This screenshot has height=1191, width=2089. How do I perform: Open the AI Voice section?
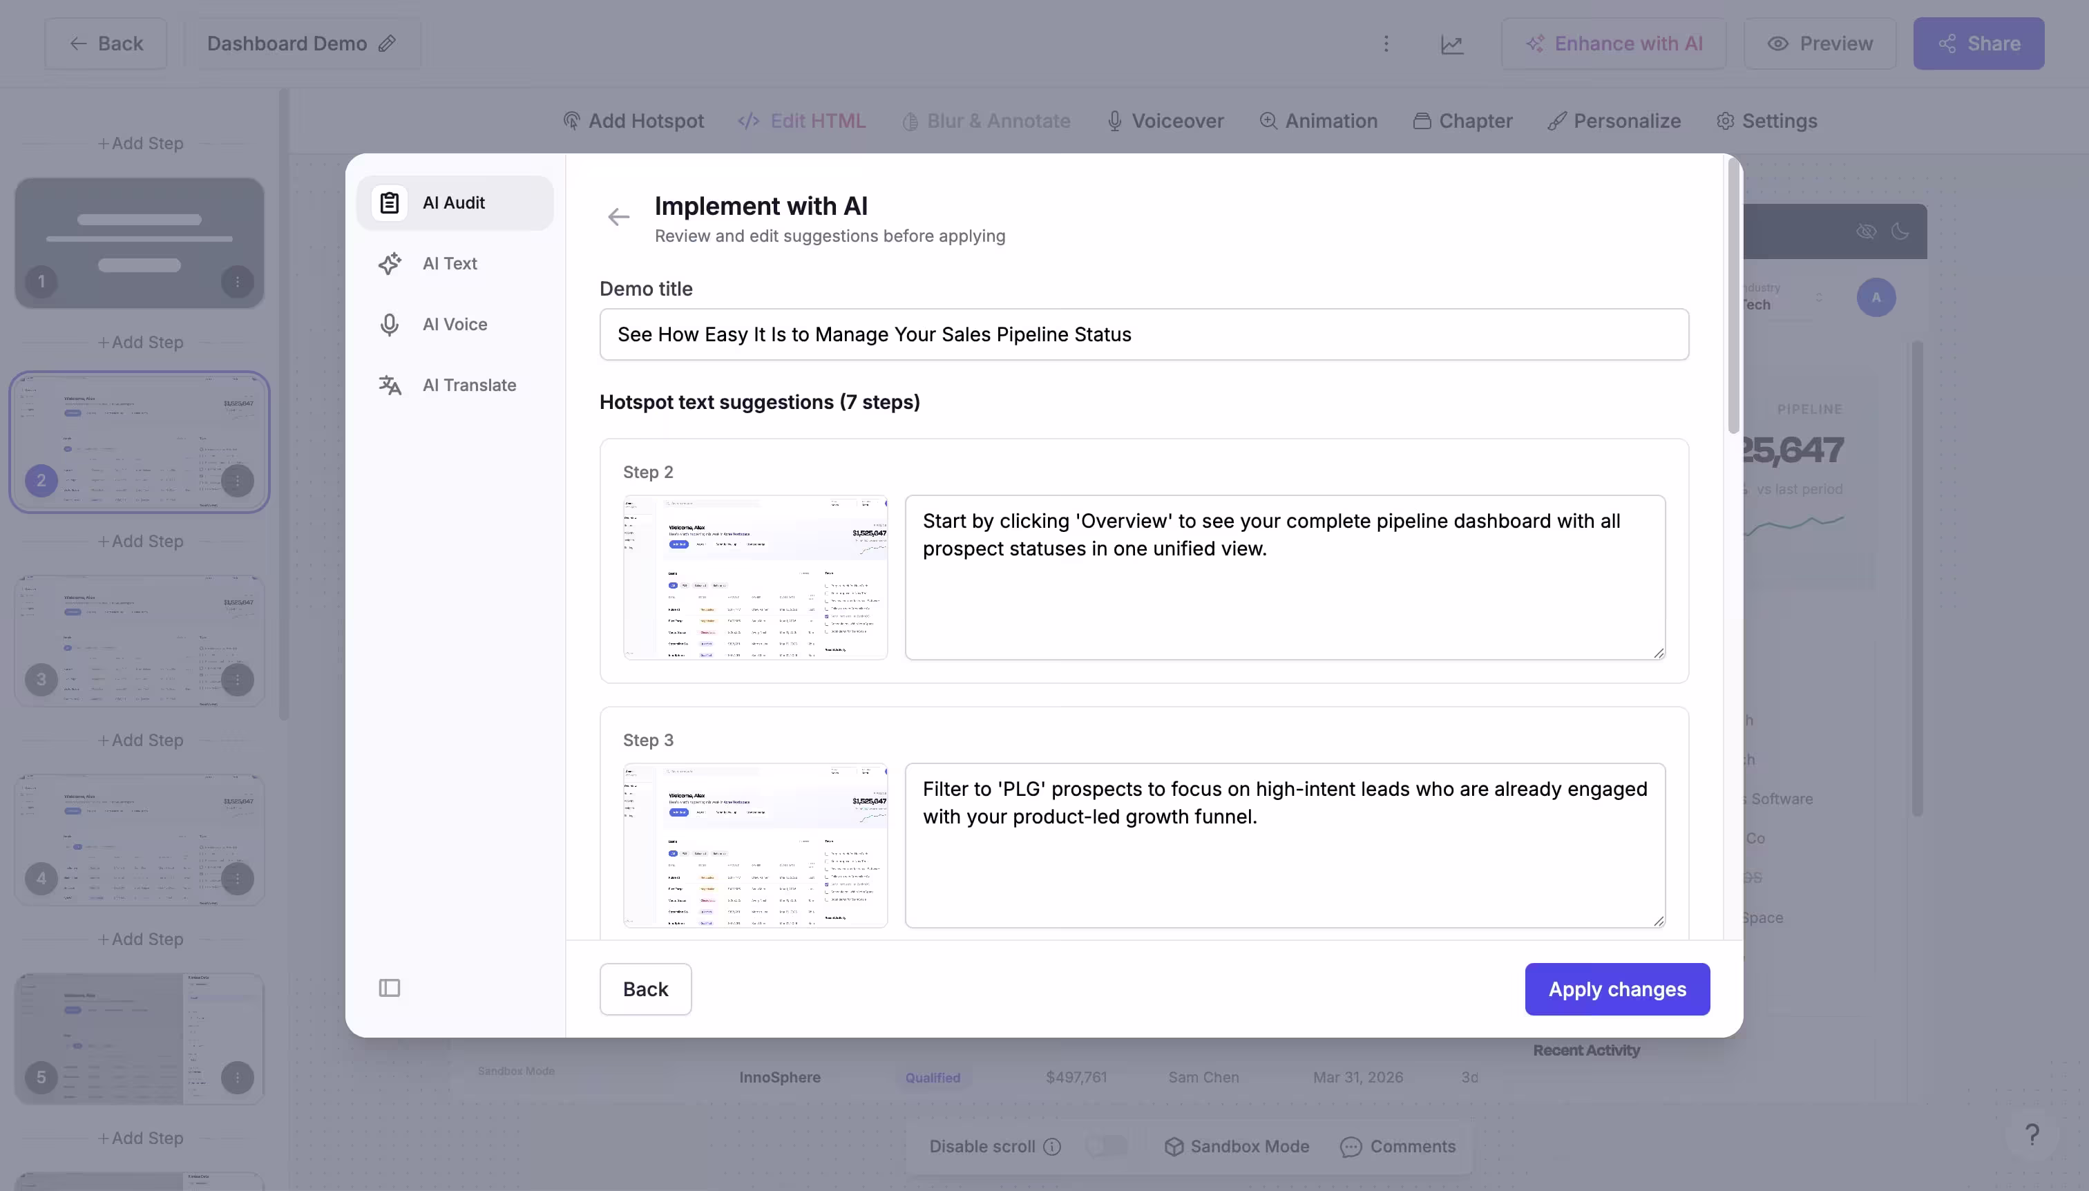click(455, 324)
